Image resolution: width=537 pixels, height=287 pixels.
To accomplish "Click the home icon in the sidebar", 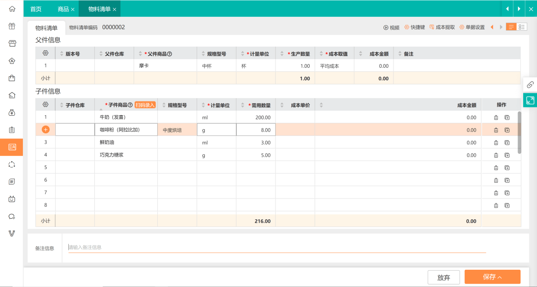I will tap(12, 9).
